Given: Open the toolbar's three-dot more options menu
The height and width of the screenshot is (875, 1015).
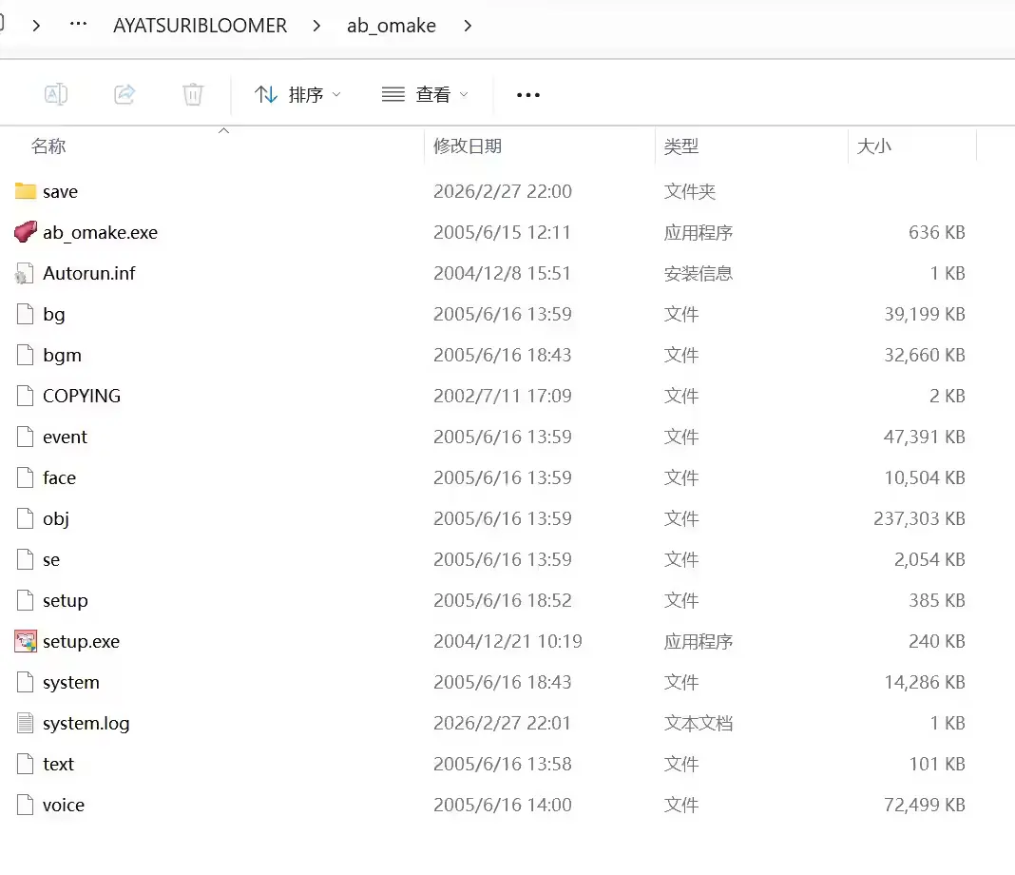Looking at the screenshot, I should click(528, 95).
